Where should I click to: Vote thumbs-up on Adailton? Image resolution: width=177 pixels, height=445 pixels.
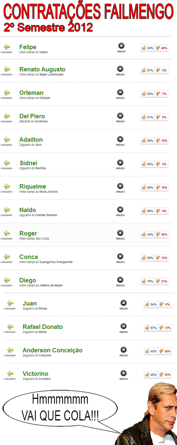point(144,141)
